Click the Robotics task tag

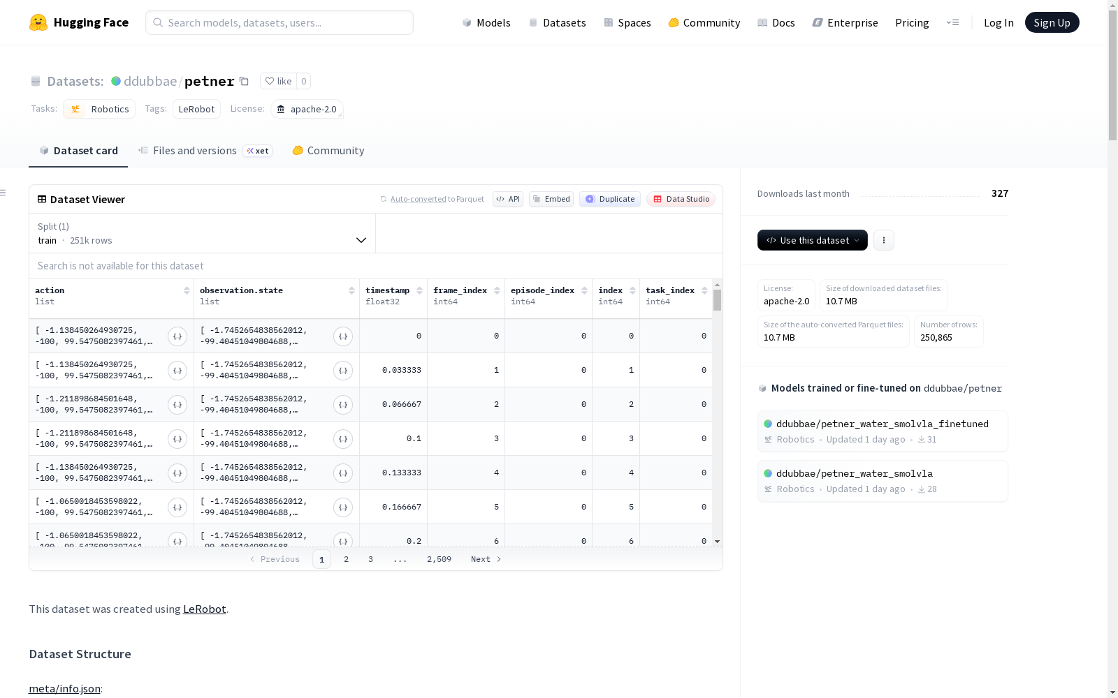click(x=99, y=109)
